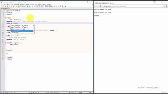Select highlighted welcome entry in autocomplete
This screenshot has height=94, width=168.
click(x=22, y=31)
